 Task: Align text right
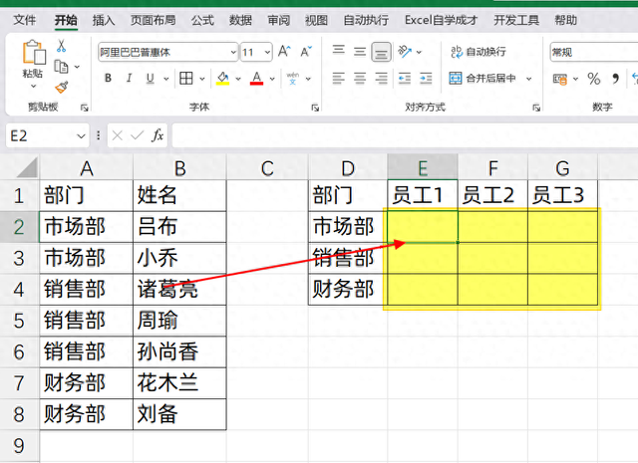coord(381,78)
